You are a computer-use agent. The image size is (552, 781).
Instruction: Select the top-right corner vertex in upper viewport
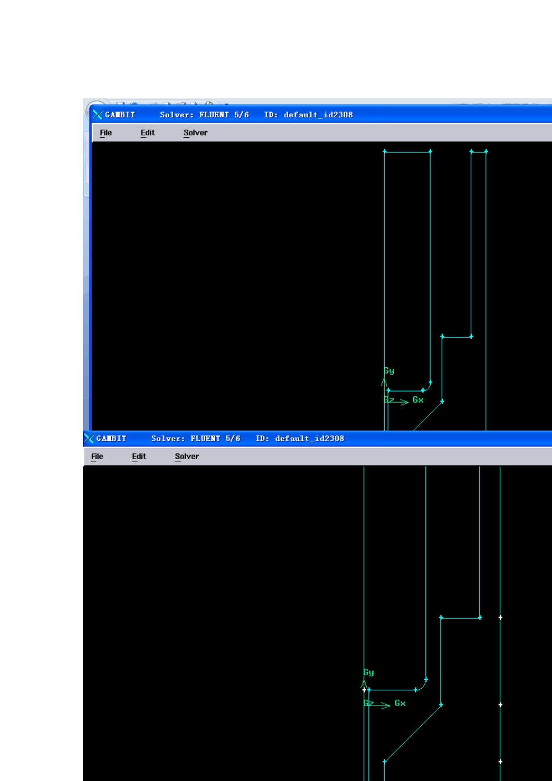click(x=486, y=152)
